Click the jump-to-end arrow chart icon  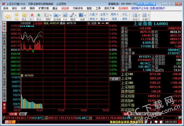tap(107, 23)
